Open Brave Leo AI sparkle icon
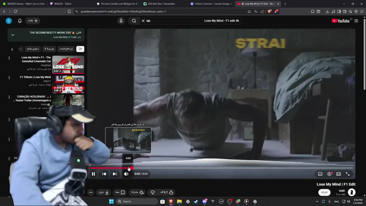 point(350,11)
